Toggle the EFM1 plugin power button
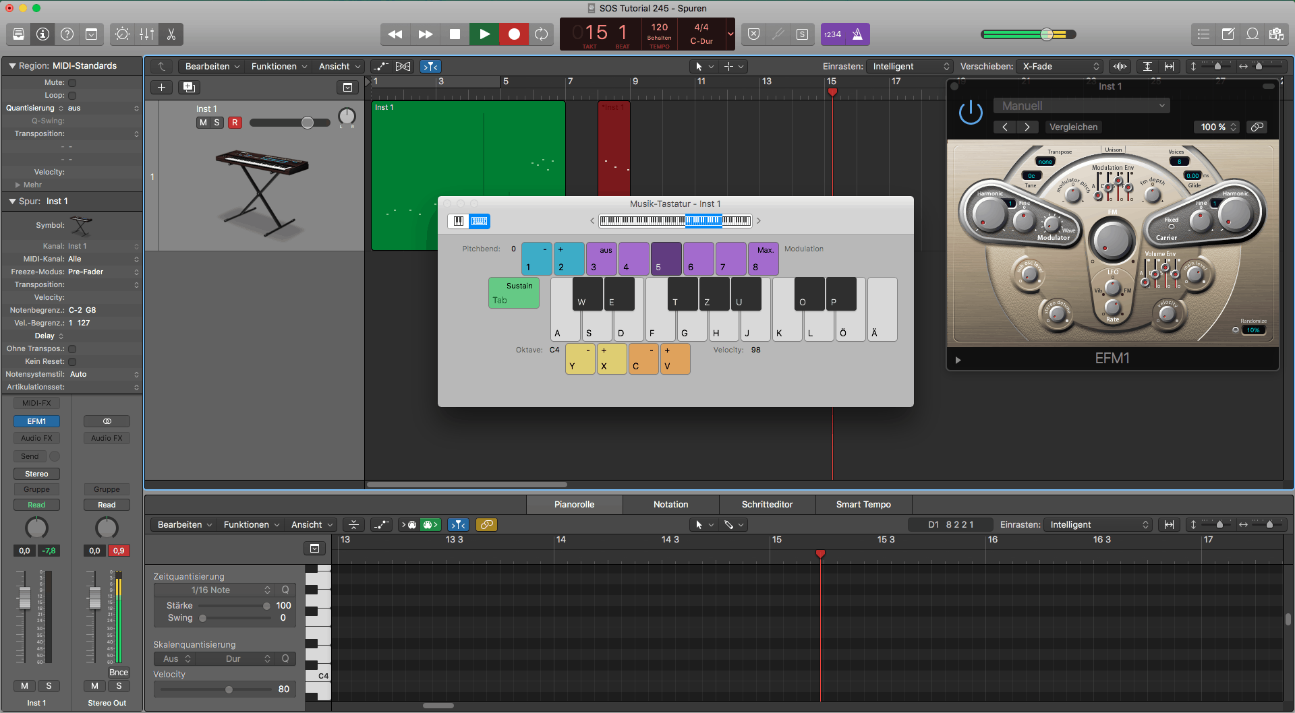 coord(971,113)
